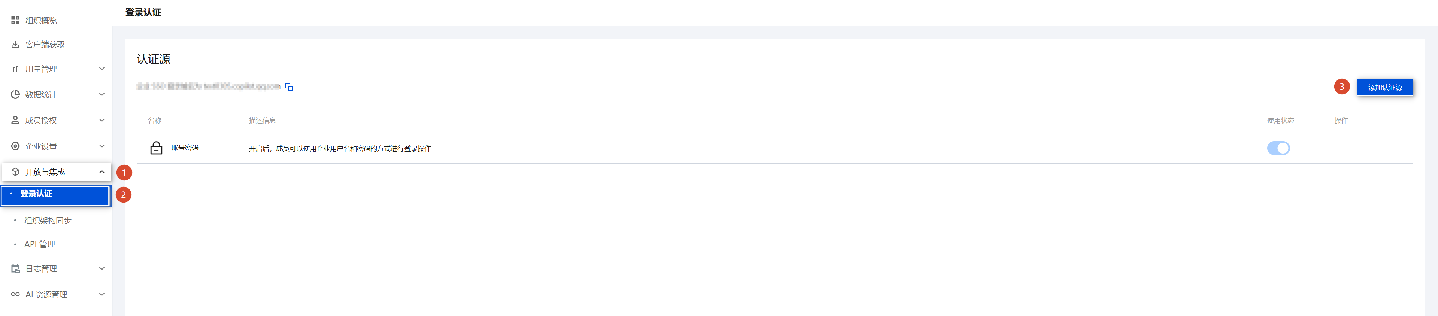This screenshot has width=1438, height=316.
Task: Open the API 管理 submenu item
Action: [x=40, y=244]
